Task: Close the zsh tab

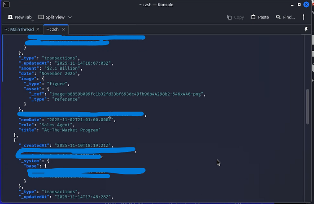Action: click(64, 29)
